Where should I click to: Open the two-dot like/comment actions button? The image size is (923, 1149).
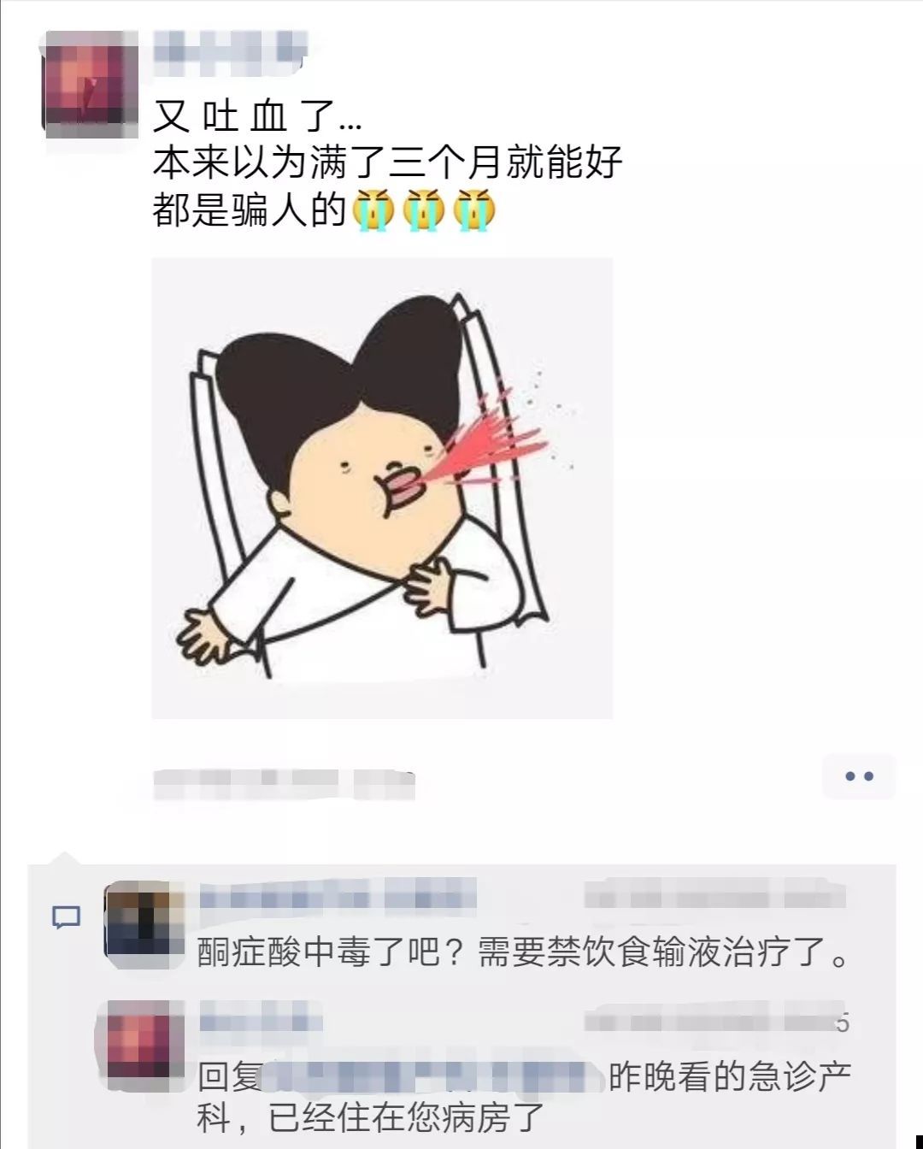coord(858,776)
